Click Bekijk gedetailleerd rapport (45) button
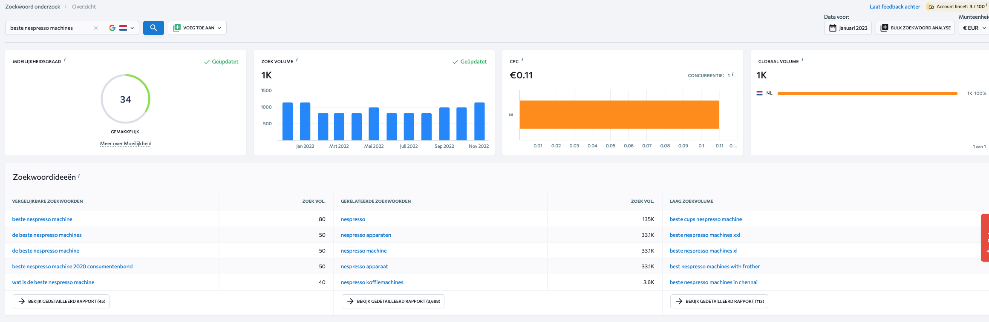Screen dimensions: 989x322 click(61, 301)
